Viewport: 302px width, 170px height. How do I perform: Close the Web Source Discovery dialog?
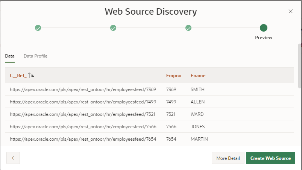[290, 11]
